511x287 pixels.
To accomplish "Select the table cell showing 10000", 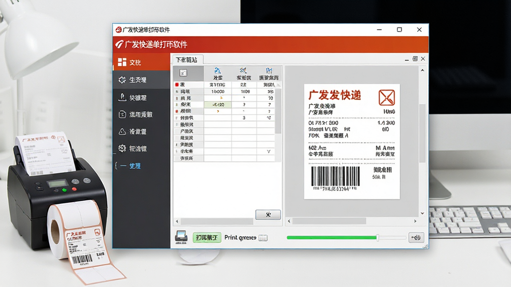I will (x=218, y=92).
